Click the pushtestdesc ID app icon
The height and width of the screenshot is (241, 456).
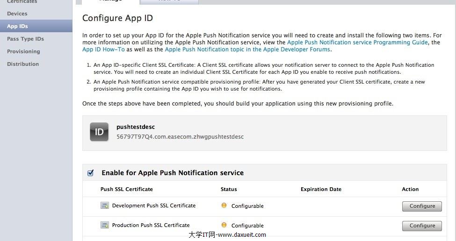[99, 132]
